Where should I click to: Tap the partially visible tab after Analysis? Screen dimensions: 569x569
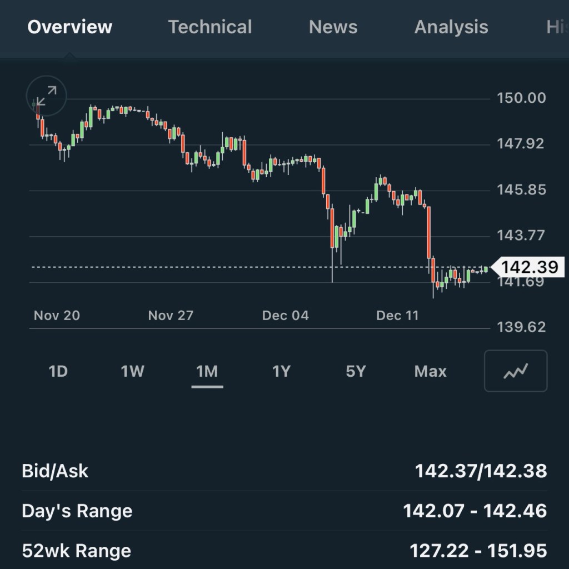pos(556,27)
